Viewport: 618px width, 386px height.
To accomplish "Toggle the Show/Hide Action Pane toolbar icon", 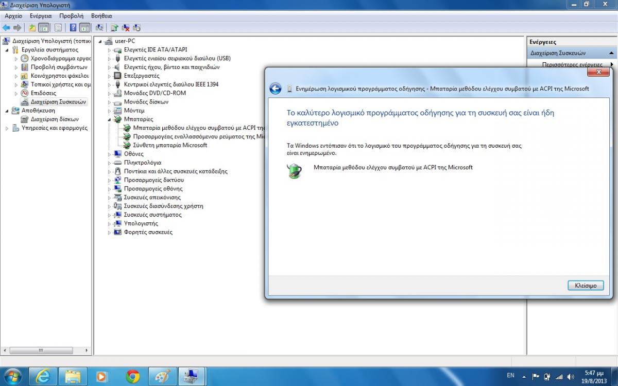I will pyautogui.click(x=85, y=27).
